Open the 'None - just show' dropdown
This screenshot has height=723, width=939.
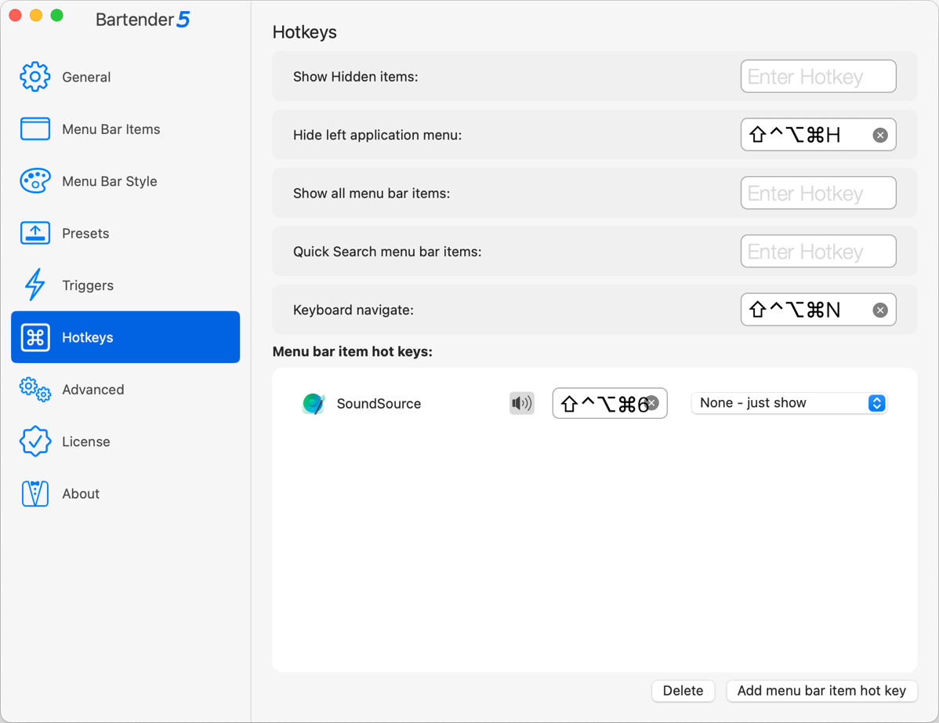point(789,403)
